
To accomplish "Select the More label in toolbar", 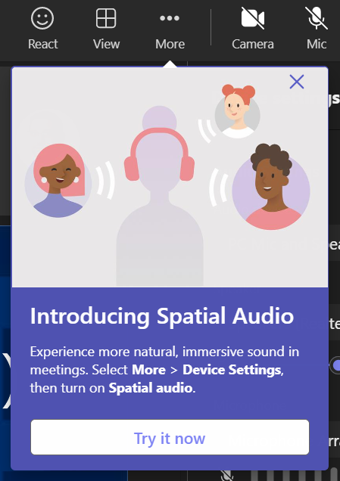I will (170, 44).
